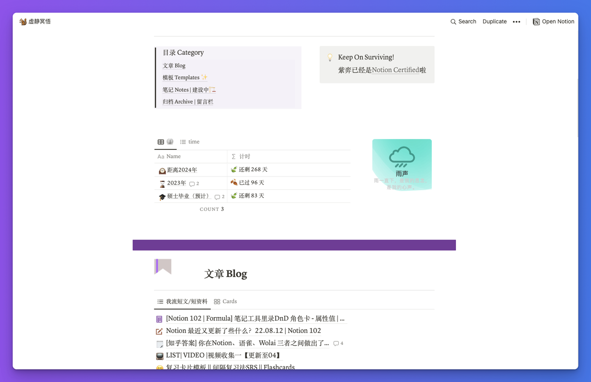Switch to the time view tab
Screen dimensions: 591x382
[189, 141]
